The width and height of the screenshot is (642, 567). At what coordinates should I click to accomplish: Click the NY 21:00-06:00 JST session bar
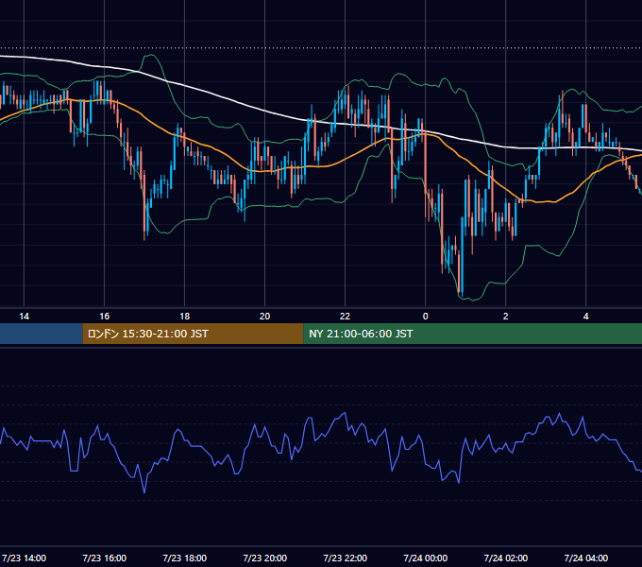click(x=472, y=334)
